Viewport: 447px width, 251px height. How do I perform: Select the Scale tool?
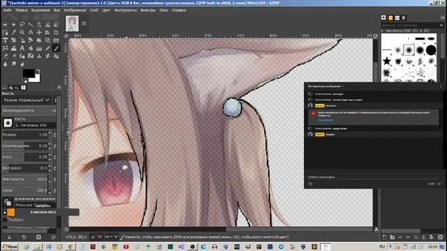click(x=22, y=40)
